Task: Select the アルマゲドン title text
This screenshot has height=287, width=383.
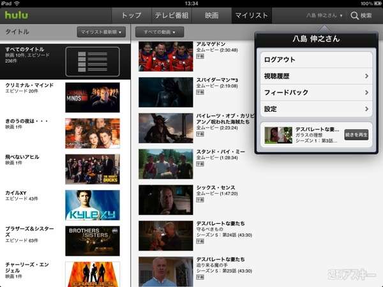Action: point(211,44)
